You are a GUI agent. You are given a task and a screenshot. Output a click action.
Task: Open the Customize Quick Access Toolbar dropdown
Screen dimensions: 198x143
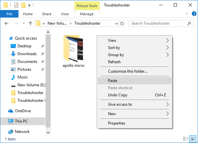(x=29, y=6)
